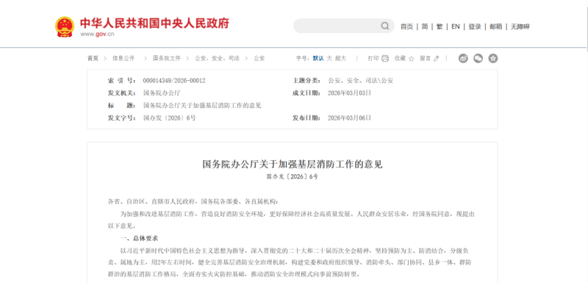Switch to the EN English site
The image size is (588, 283).
455,26
